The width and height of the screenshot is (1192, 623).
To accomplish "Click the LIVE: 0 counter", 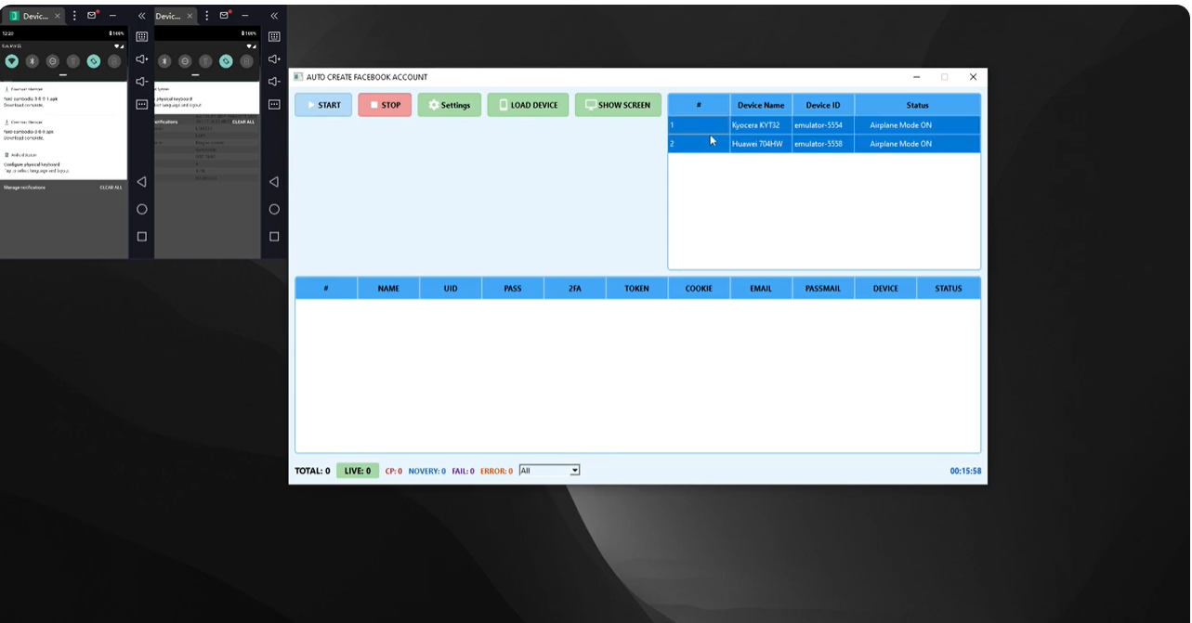I will tap(358, 471).
